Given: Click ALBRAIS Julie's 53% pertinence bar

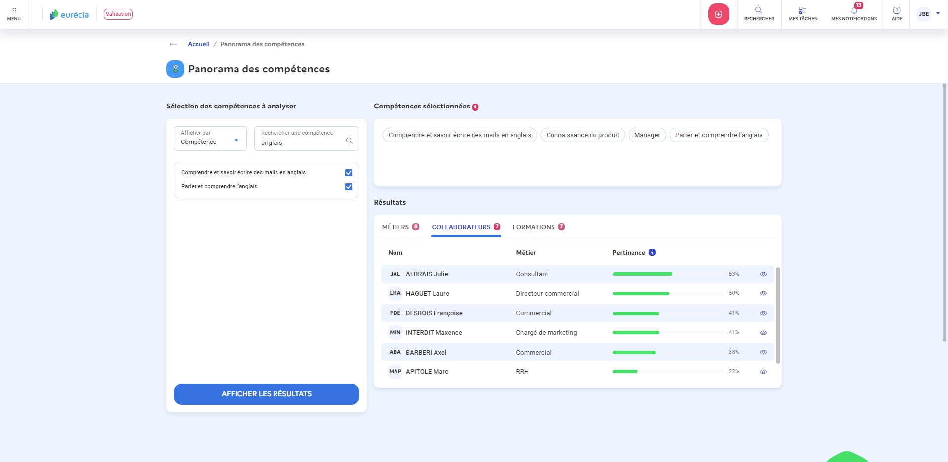Looking at the screenshot, I should coord(669,274).
